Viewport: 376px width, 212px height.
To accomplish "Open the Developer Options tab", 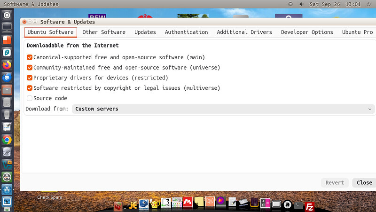I will point(307,32).
